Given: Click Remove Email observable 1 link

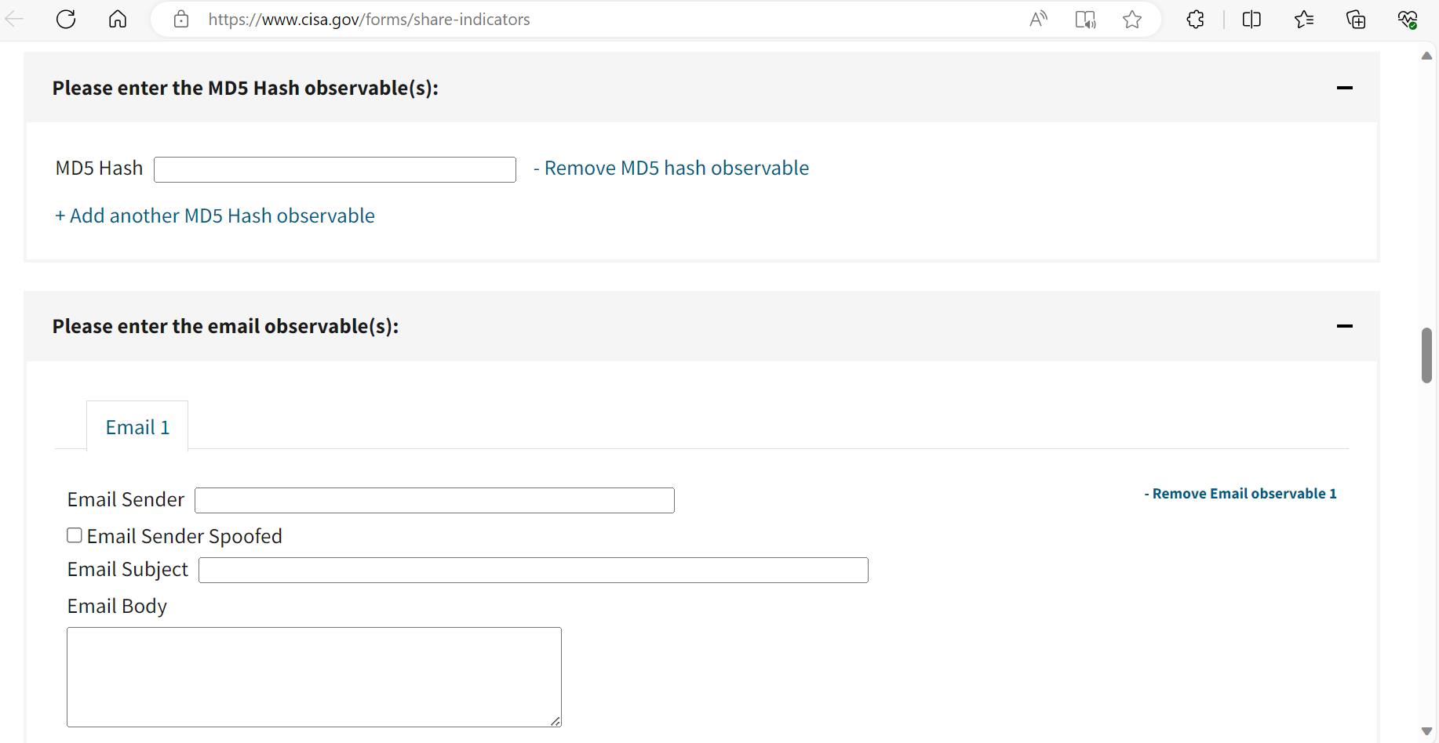Looking at the screenshot, I should click(1240, 494).
